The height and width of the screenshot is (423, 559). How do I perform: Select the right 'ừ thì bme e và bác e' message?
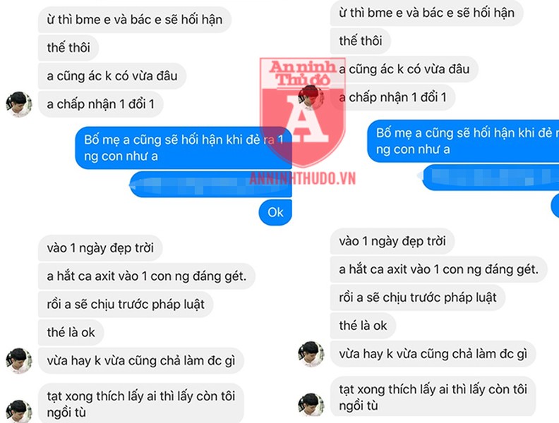coord(426,13)
